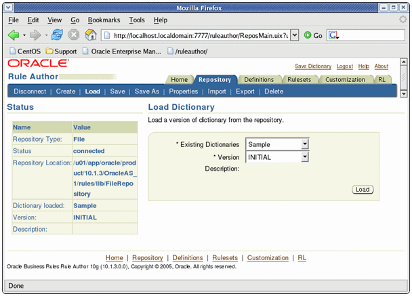
Task: Switch to the Rulesets tab
Action: tap(299, 79)
